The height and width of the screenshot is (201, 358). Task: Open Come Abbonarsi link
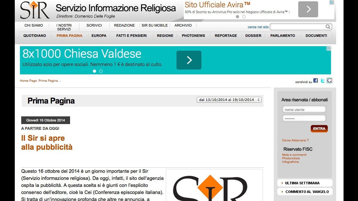[295, 140]
